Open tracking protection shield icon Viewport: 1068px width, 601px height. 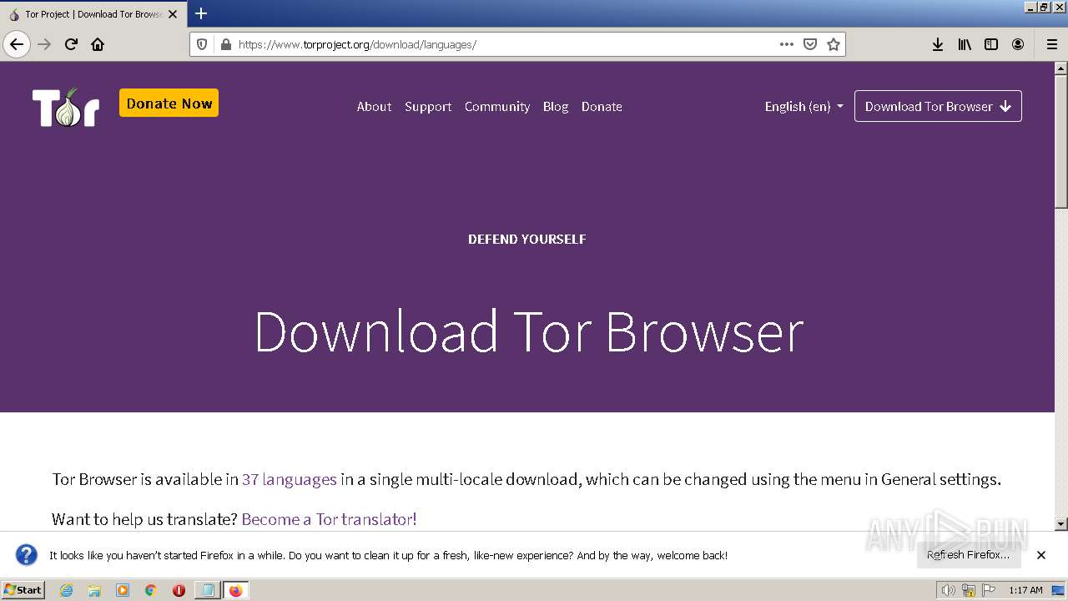(x=202, y=44)
